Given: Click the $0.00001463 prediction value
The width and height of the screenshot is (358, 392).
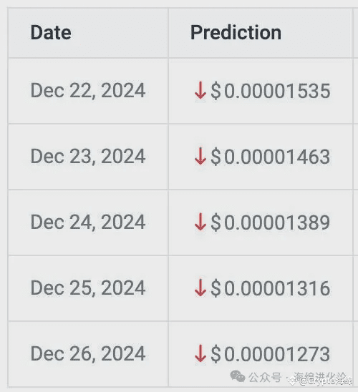Looking at the screenshot, I should pos(271,156).
